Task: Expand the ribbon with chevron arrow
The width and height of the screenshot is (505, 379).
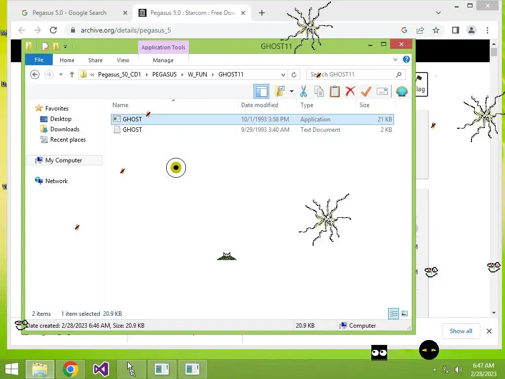Action: (396, 60)
